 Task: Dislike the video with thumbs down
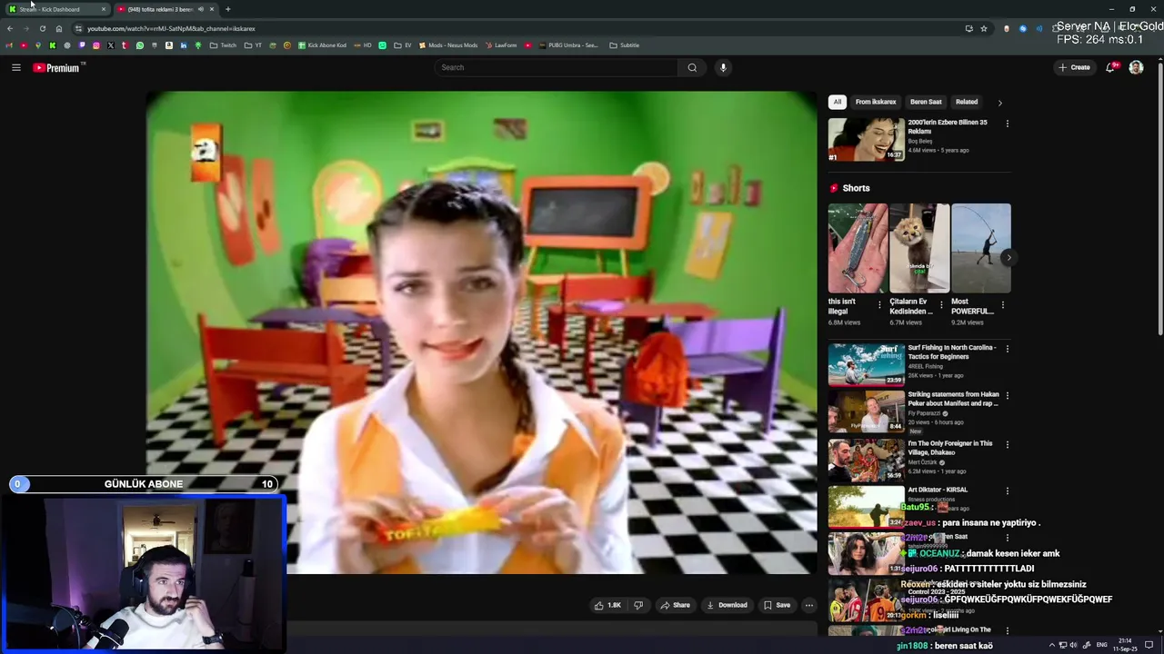click(638, 605)
